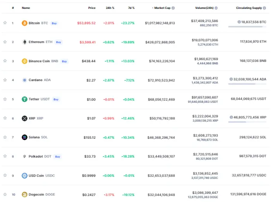
Task: Open the XRP name link
Action: pos(36,118)
